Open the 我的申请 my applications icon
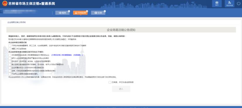This screenshot has height=108, width=242. [229, 3]
